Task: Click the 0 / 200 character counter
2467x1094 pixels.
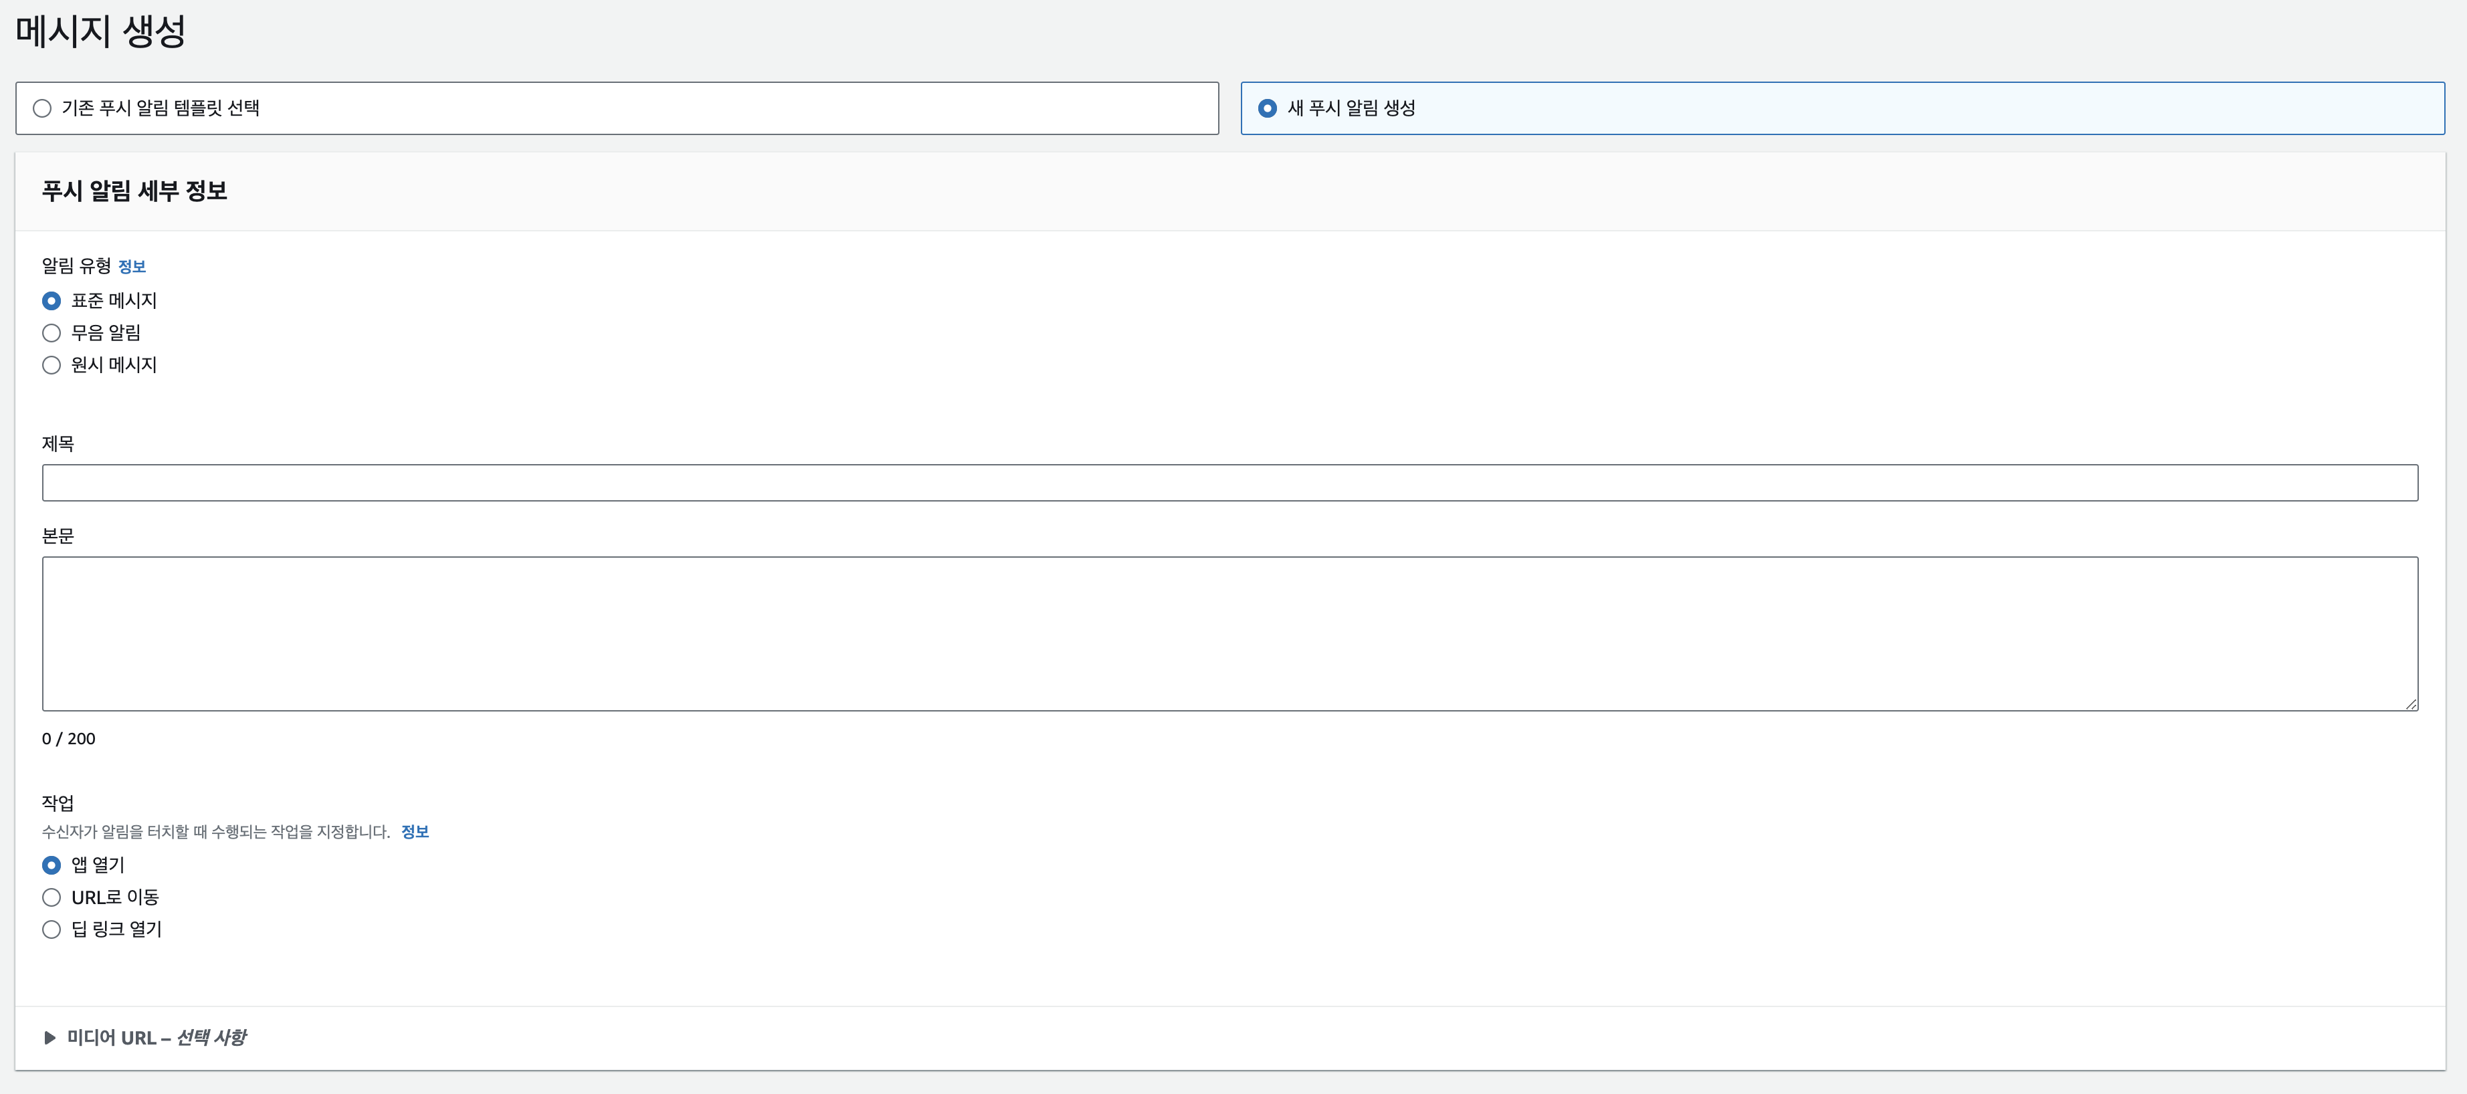Action: (69, 739)
